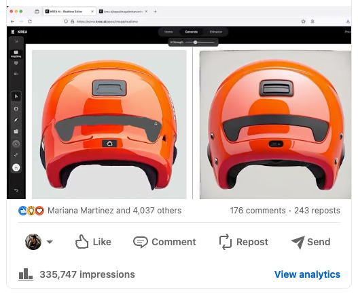
Task: Click the white circular button in KREA toolbar
Action: (x=16, y=168)
